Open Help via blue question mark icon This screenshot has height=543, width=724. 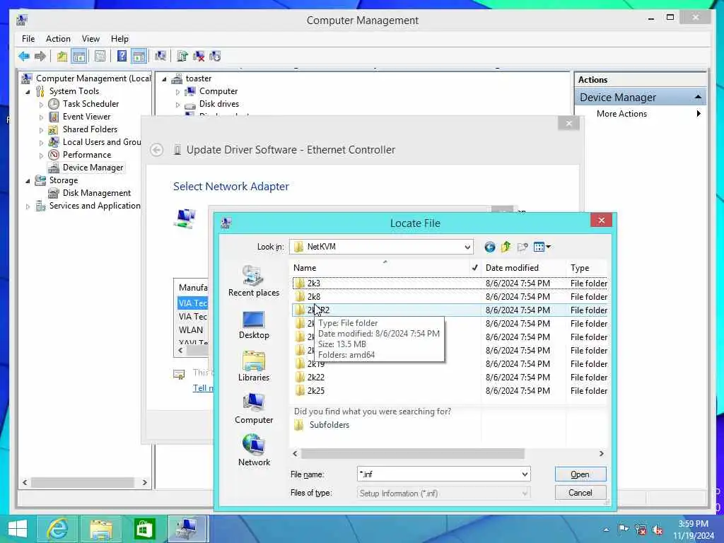[122, 57]
